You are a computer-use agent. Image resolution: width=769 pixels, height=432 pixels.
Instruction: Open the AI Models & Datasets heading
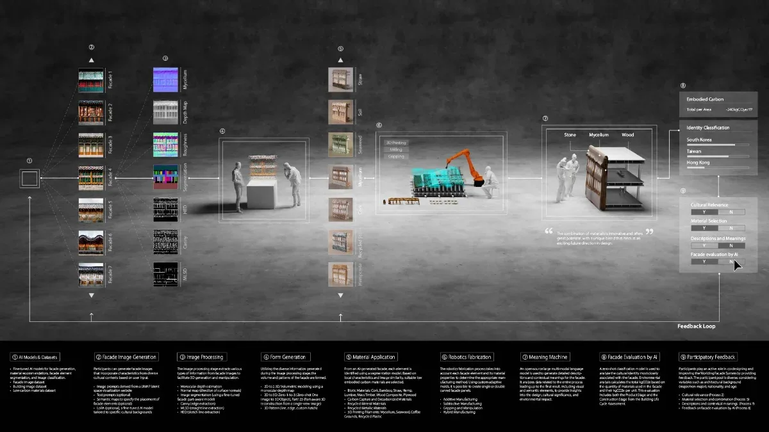click(35, 357)
